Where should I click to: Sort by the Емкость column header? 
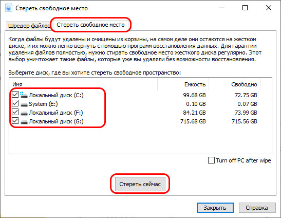tap(183, 84)
